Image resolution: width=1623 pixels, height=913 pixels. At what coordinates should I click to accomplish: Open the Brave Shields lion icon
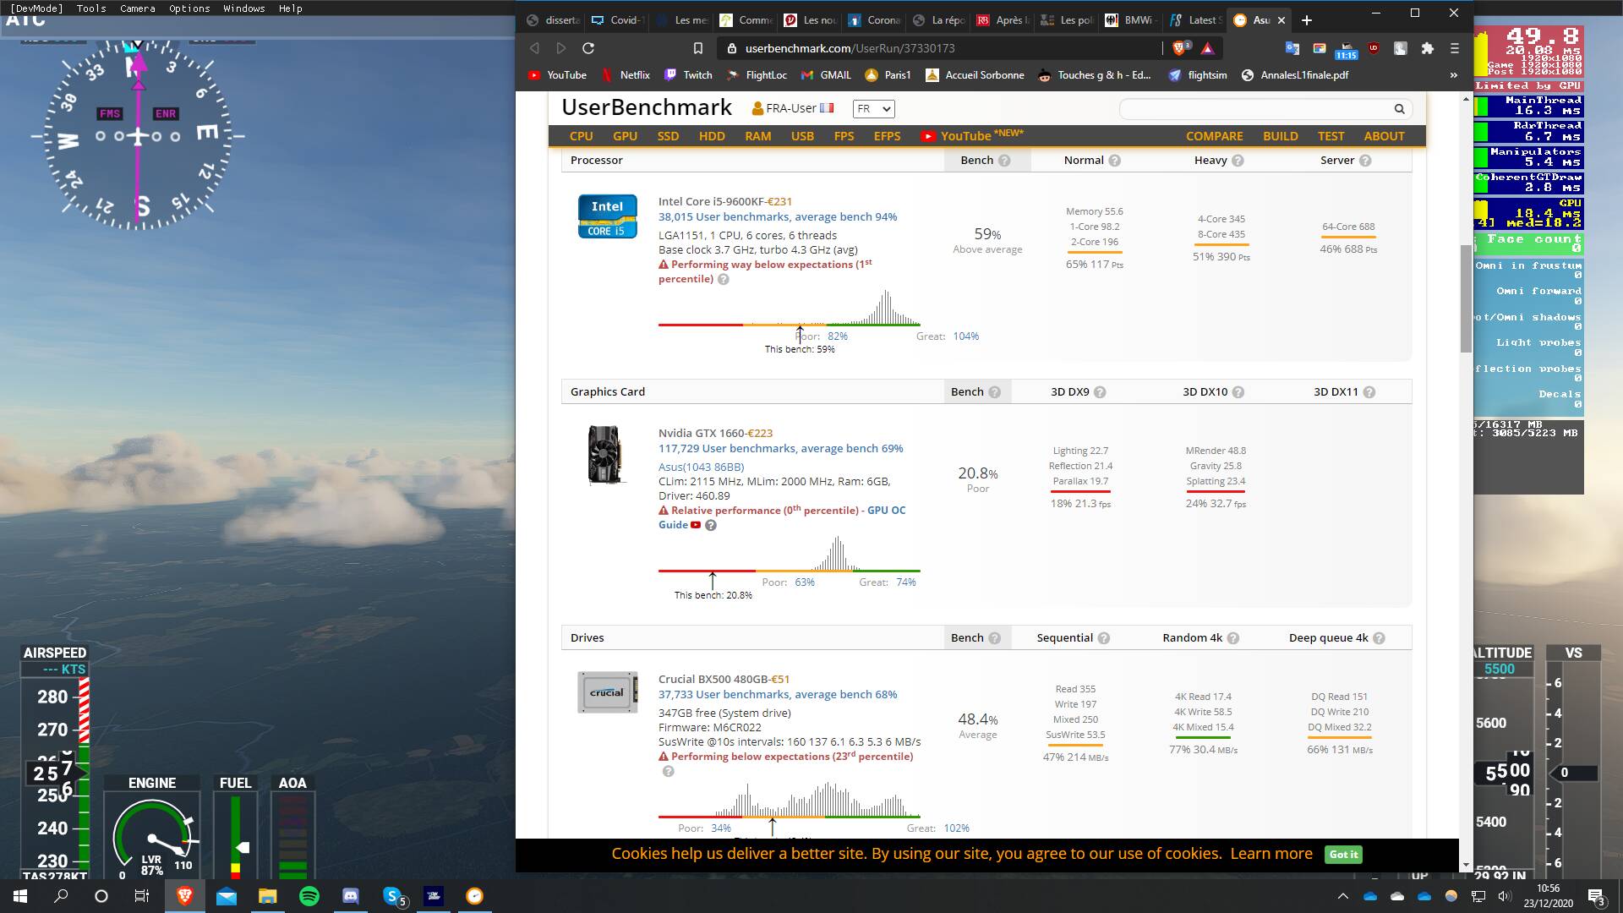(x=1180, y=48)
